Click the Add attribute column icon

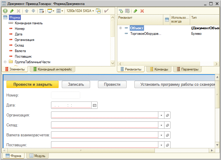click(x=127, y=11)
